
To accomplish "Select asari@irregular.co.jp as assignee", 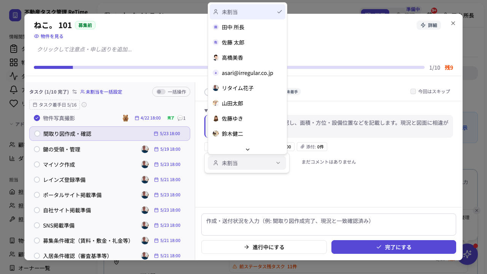I will (247, 73).
